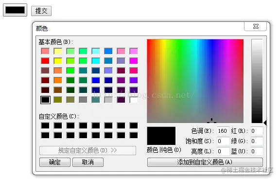
Task: Click the 颜色|纯色 preview box
Action: [x=161, y=136]
